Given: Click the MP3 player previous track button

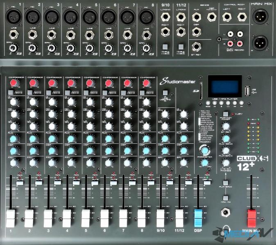Looking at the screenshot, I should pyautogui.click(x=235, y=103).
